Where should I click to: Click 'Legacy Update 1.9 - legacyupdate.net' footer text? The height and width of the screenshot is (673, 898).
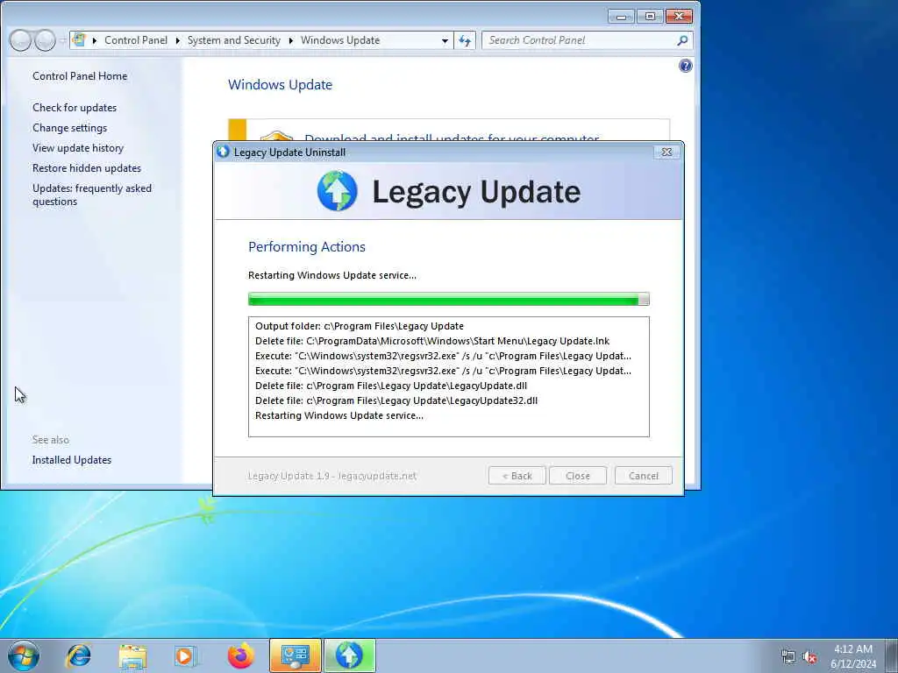332,476
